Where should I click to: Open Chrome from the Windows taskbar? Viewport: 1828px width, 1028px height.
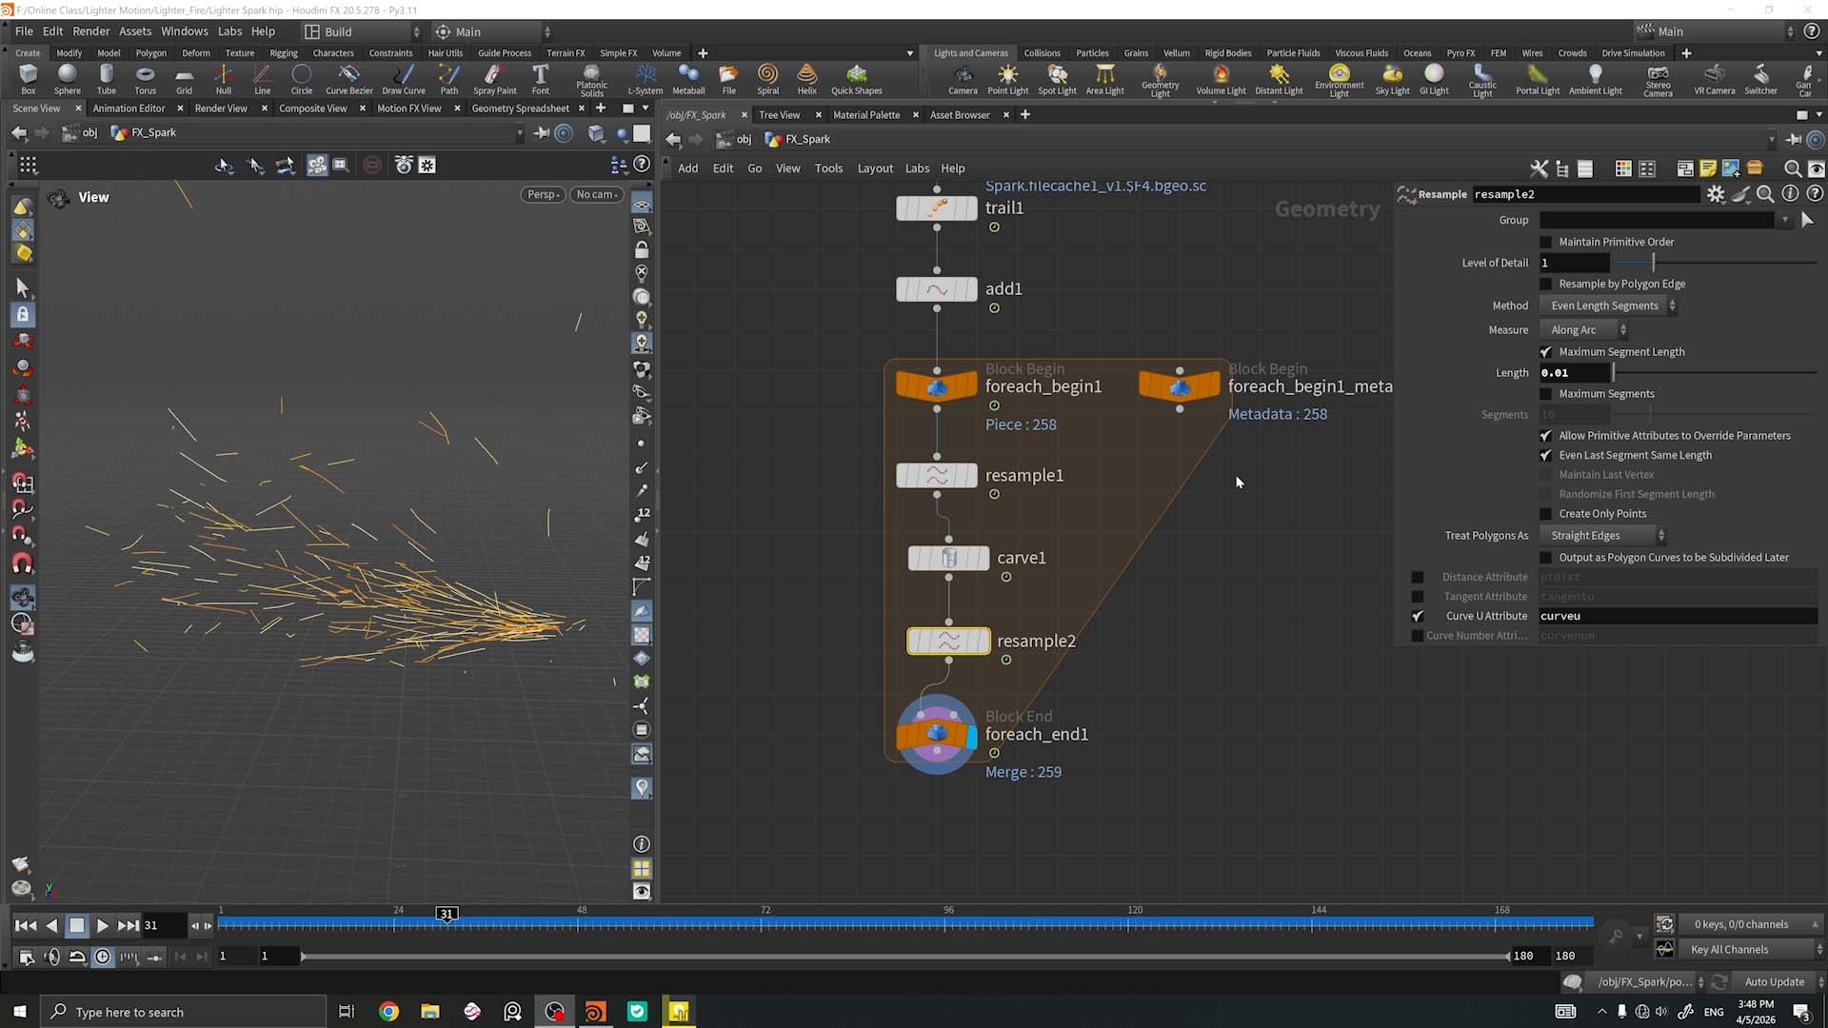(x=388, y=1012)
